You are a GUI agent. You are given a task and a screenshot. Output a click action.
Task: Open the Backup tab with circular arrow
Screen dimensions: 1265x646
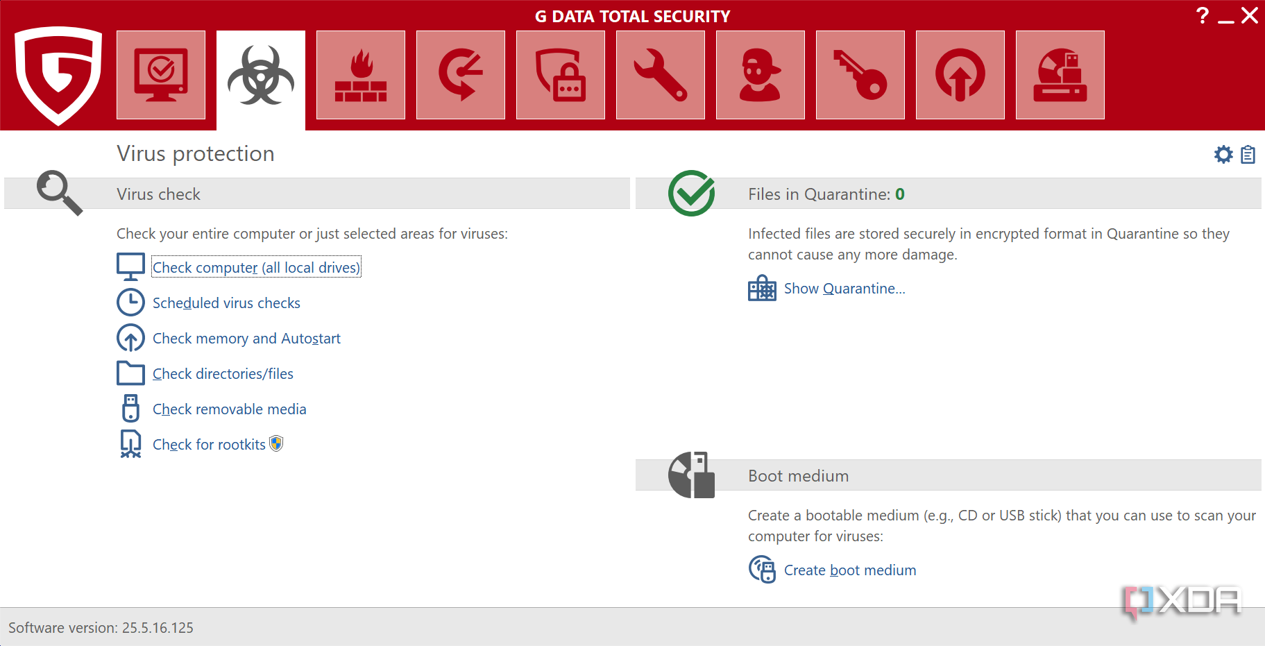point(461,75)
